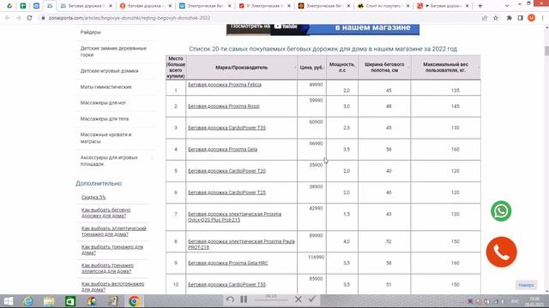549x308 pixels.
Task: Pause the screen recording
Action: 244,299
